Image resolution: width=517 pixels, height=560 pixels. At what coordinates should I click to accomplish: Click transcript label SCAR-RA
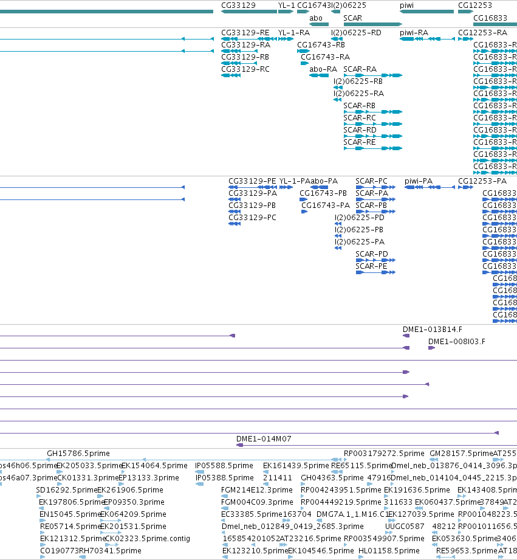360,69
